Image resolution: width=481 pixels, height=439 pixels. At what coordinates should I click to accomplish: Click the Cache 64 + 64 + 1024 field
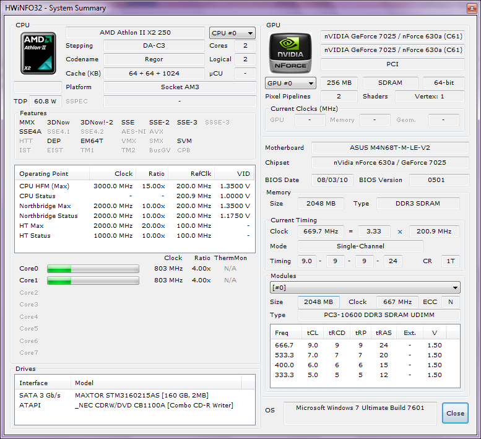click(x=154, y=73)
